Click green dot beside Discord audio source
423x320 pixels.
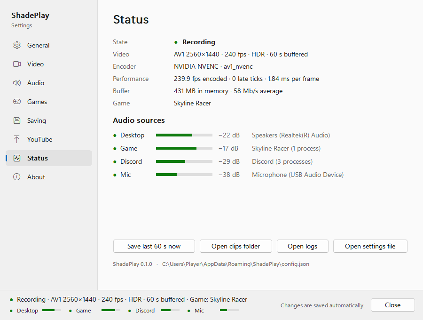115,162
